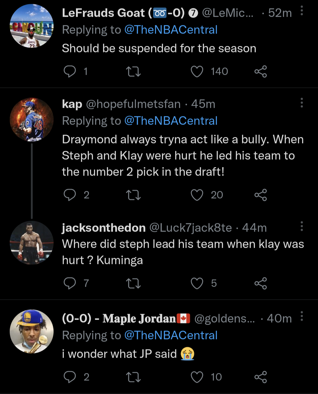318x394 pixels.
Task: Open jacksonthedon's boxer avatar
Action: [32, 243]
